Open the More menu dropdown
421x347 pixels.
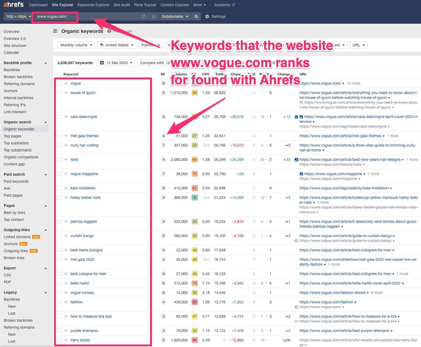coord(200,5)
